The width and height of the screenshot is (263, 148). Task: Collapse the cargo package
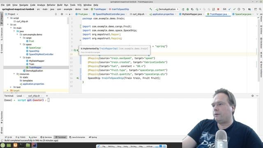click(x=21, y=38)
